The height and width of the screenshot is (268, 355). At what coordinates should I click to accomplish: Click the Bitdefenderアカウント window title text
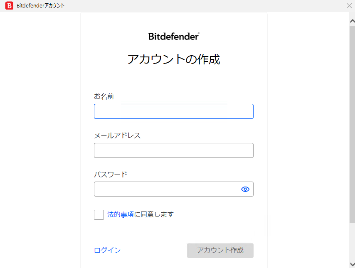(41, 6)
